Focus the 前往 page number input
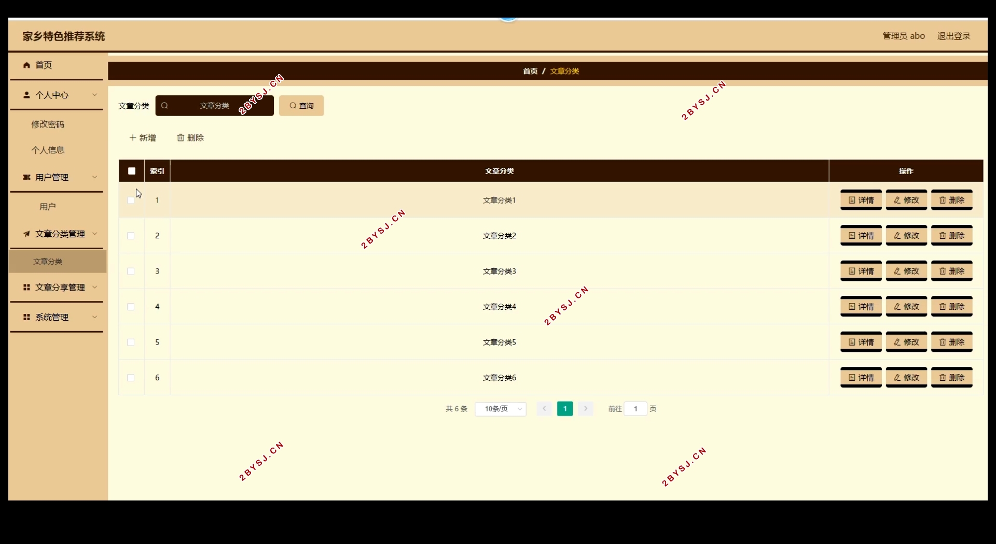The image size is (996, 544). (x=635, y=409)
